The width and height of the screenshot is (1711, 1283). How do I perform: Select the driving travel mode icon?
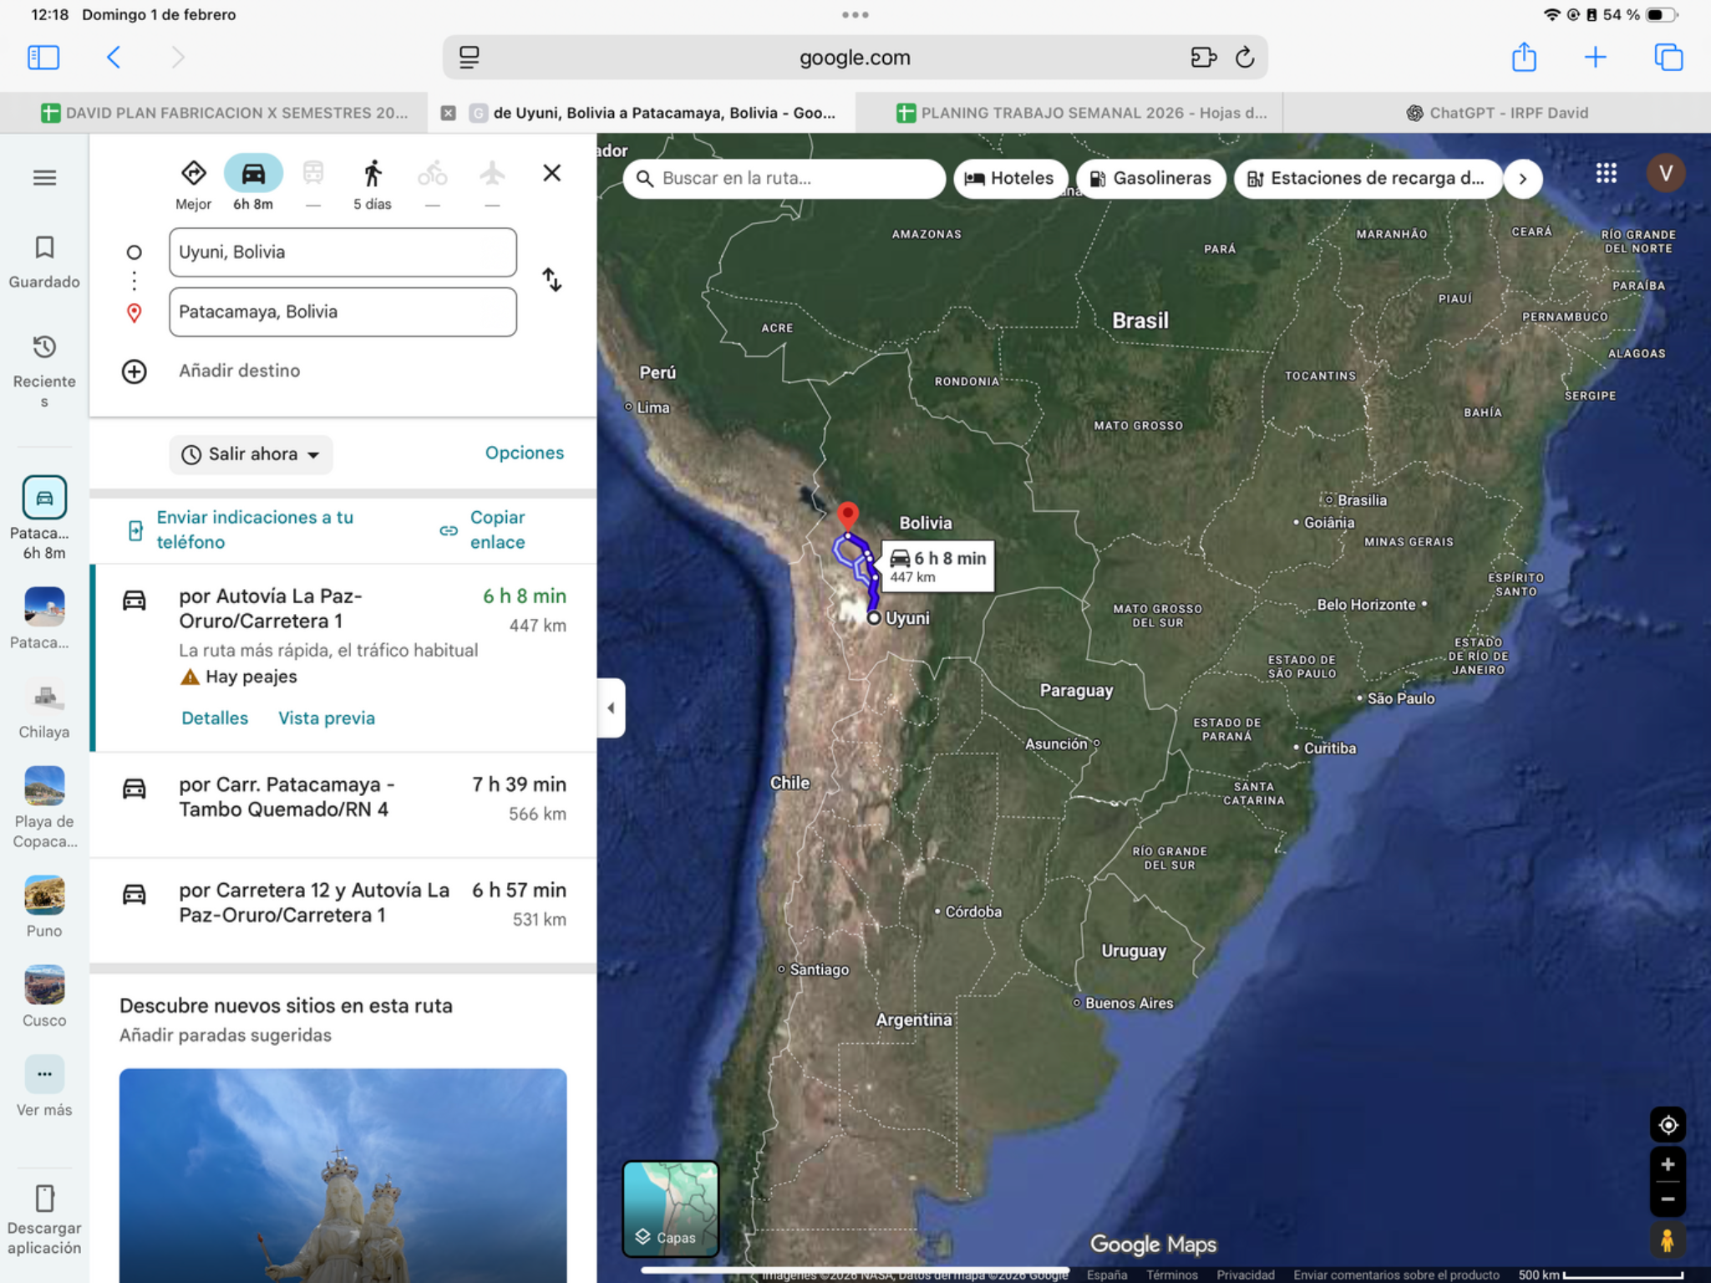coord(253,174)
